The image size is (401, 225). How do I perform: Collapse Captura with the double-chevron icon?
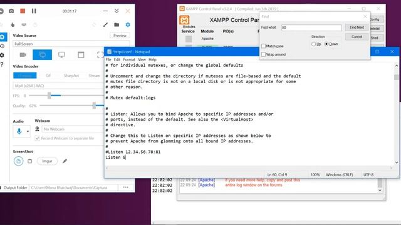pyautogui.click(x=117, y=11)
